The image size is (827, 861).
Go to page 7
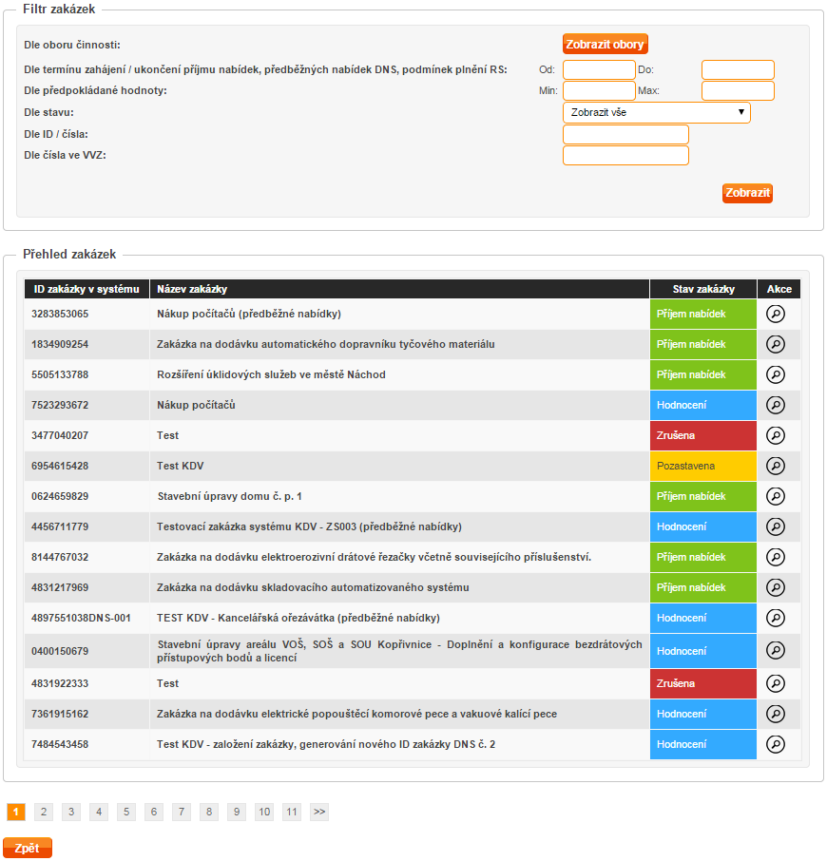182,812
